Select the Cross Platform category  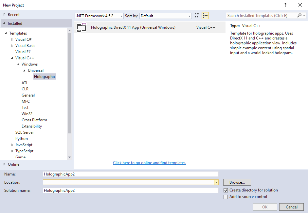tap(34, 120)
